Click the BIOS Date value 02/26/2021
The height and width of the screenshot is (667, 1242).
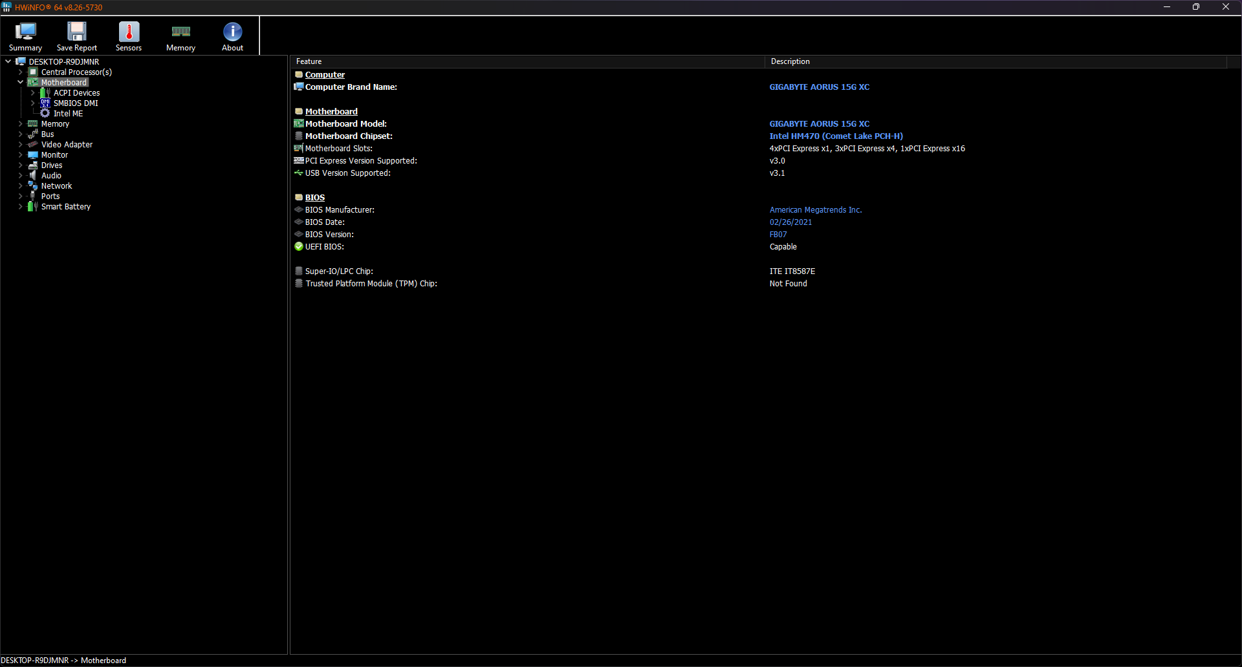[790, 222]
